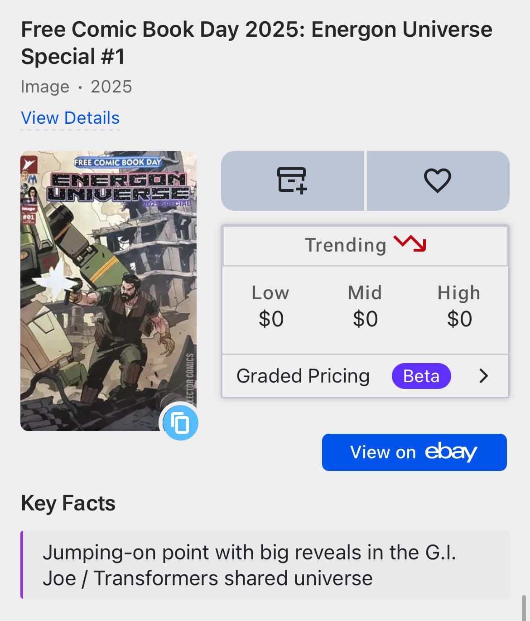The height and width of the screenshot is (621, 530).
Task: Open the Graded Pricing row
Action: 365,376
